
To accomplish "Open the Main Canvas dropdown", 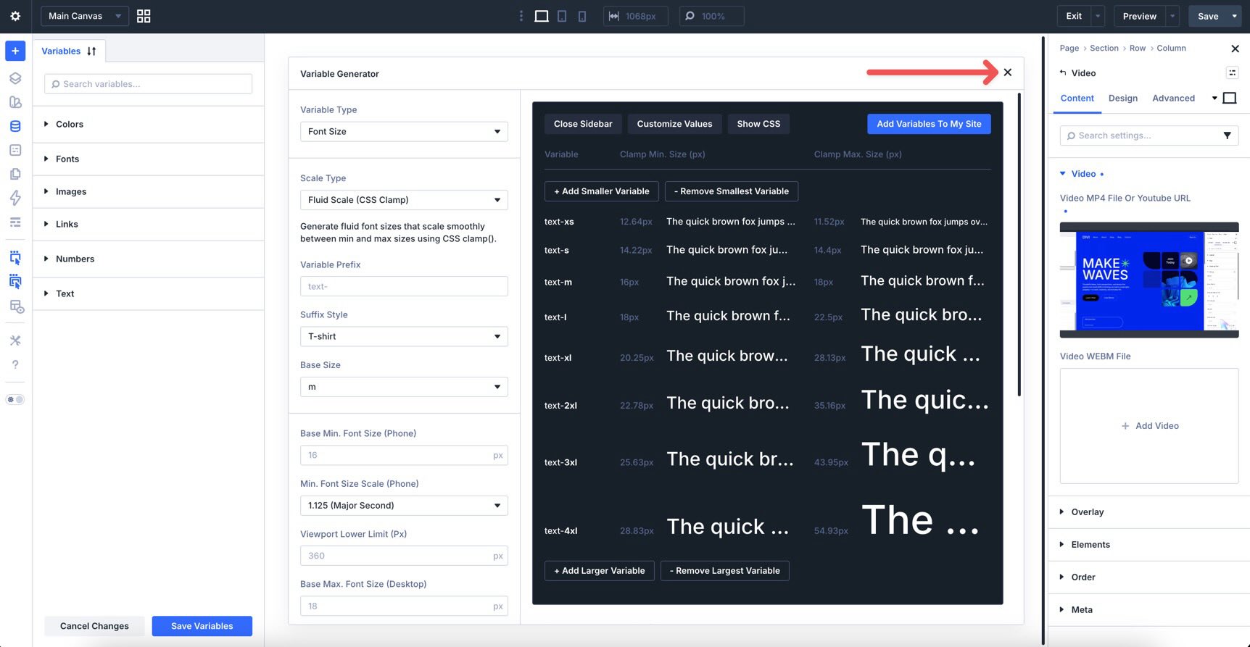I will (84, 16).
